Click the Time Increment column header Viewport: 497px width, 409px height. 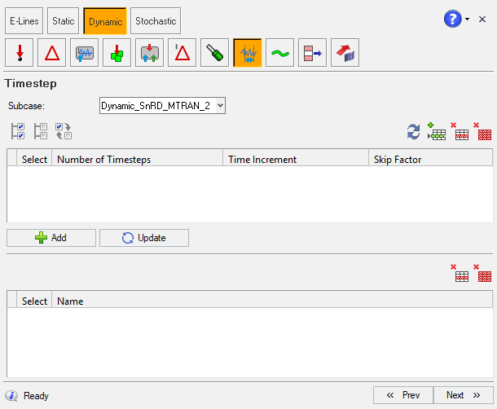(x=296, y=160)
